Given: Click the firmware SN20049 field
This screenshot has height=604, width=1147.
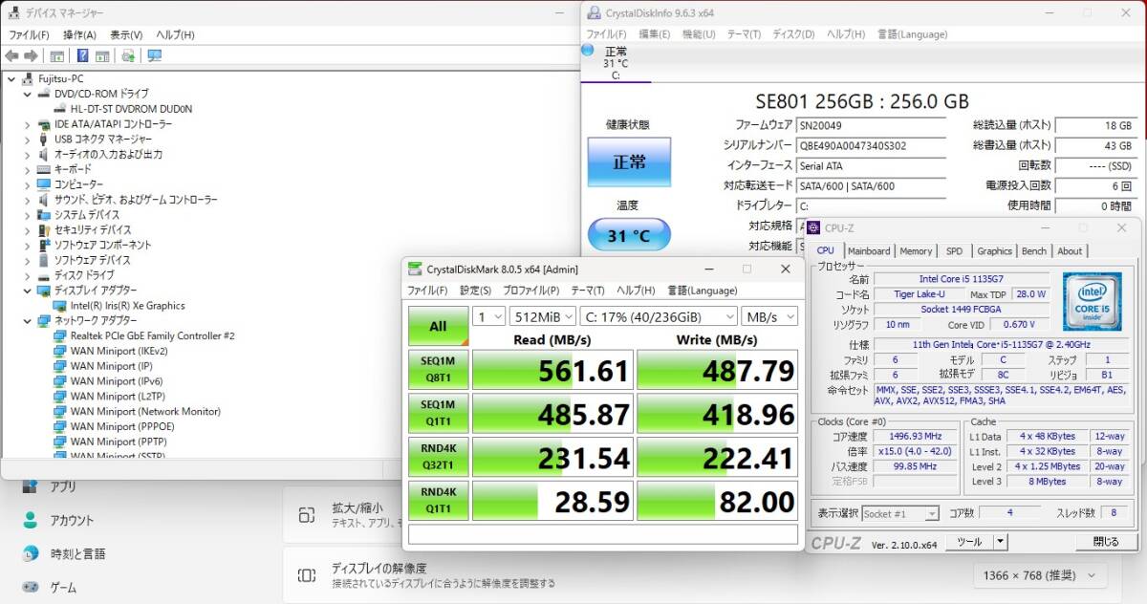Looking at the screenshot, I should point(871,126).
